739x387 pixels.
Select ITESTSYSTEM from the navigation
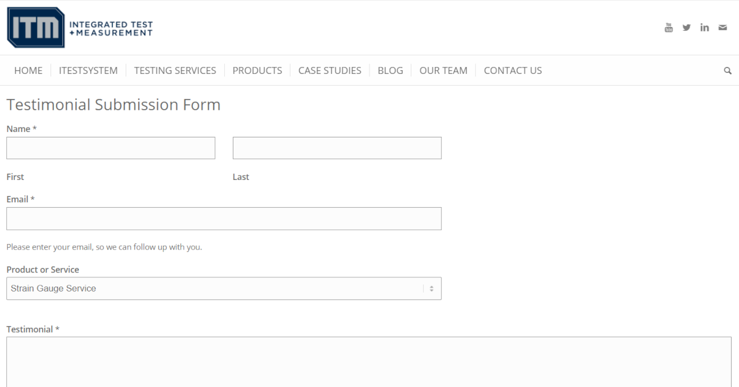[x=88, y=70]
